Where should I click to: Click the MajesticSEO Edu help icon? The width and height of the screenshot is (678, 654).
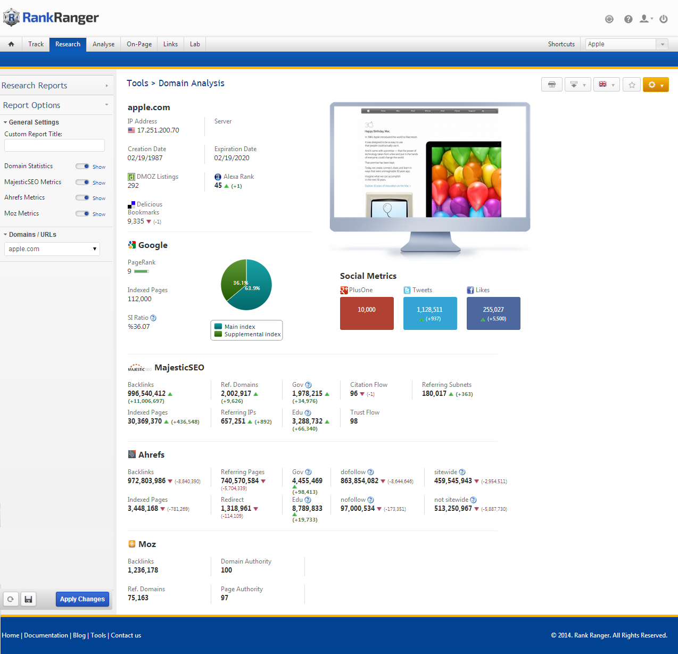pyautogui.click(x=308, y=412)
